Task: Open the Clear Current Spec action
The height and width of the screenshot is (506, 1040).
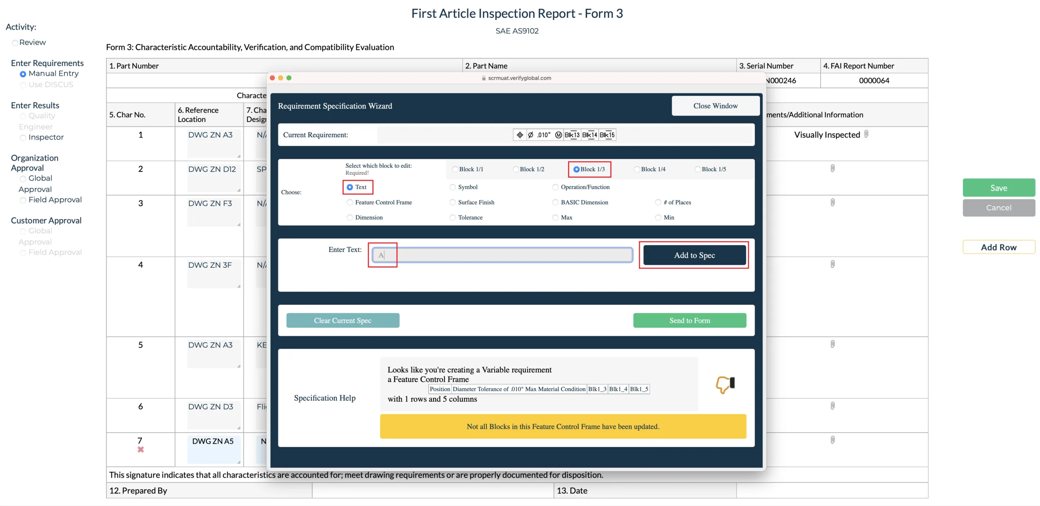Action: (x=343, y=320)
